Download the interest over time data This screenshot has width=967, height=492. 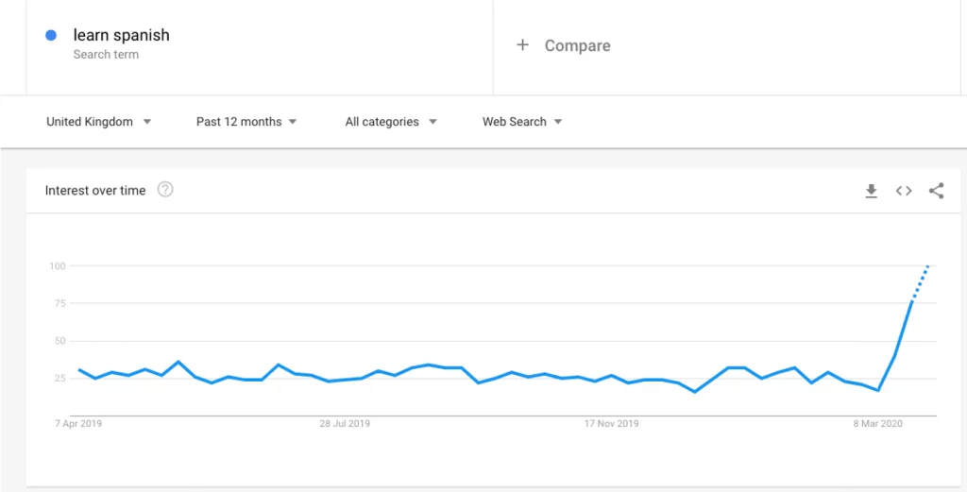pos(871,191)
